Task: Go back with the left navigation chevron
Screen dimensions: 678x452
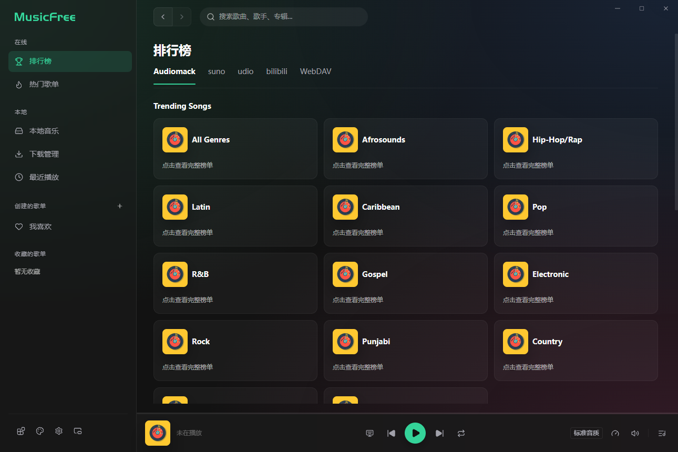Action: click(163, 16)
